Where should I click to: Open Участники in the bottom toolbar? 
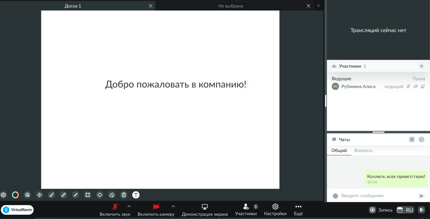coord(246,210)
